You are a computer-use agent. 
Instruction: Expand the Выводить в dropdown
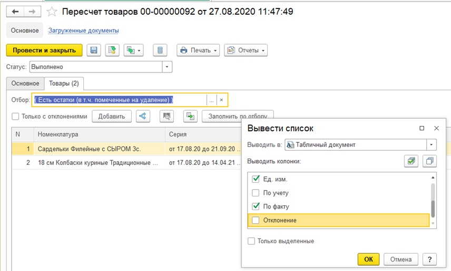pyautogui.click(x=432, y=144)
